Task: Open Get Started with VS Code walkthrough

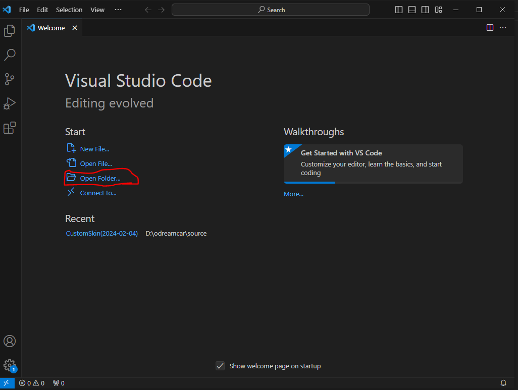Action: pyautogui.click(x=373, y=163)
